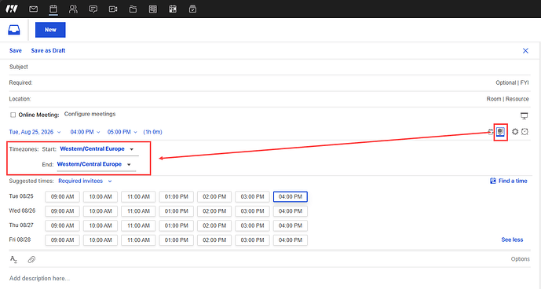The width and height of the screenshot is (541, 289).
Task: Select Wed 08/26 10:00 AM slot
Action: pyautogui.click(x=101, y=211)
